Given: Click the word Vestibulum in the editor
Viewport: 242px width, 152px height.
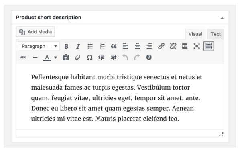Looking at the screenshot, I should (154, 88).
